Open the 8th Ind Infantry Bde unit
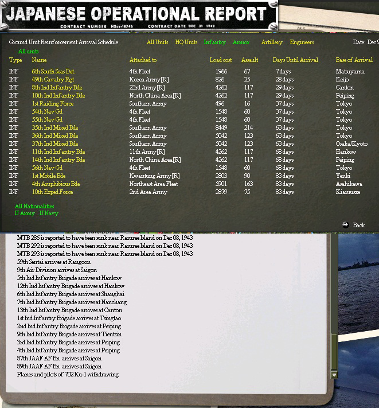 (57, 87)
